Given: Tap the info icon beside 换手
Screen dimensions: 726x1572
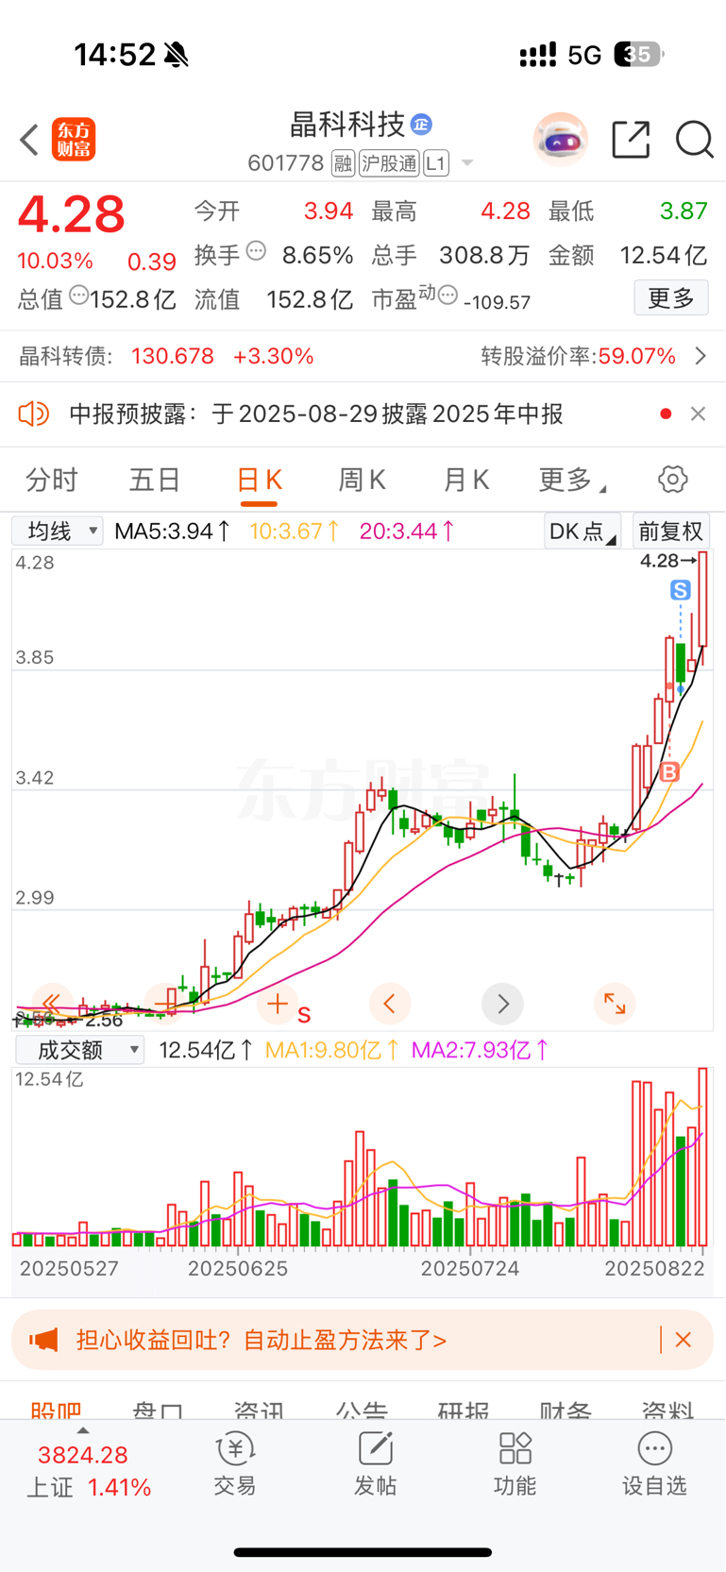Looking at the screenshot, I should [256, 251].
